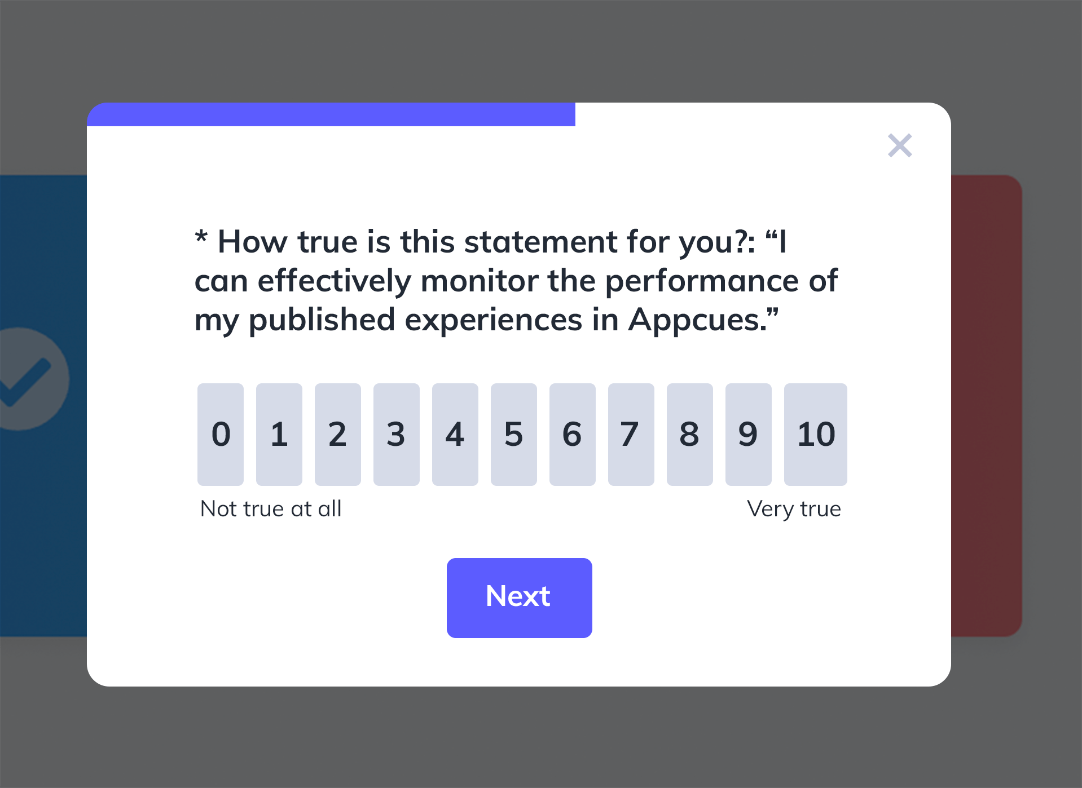
Task: Pick rating 8 on the scale
Action: click(690, 434)
